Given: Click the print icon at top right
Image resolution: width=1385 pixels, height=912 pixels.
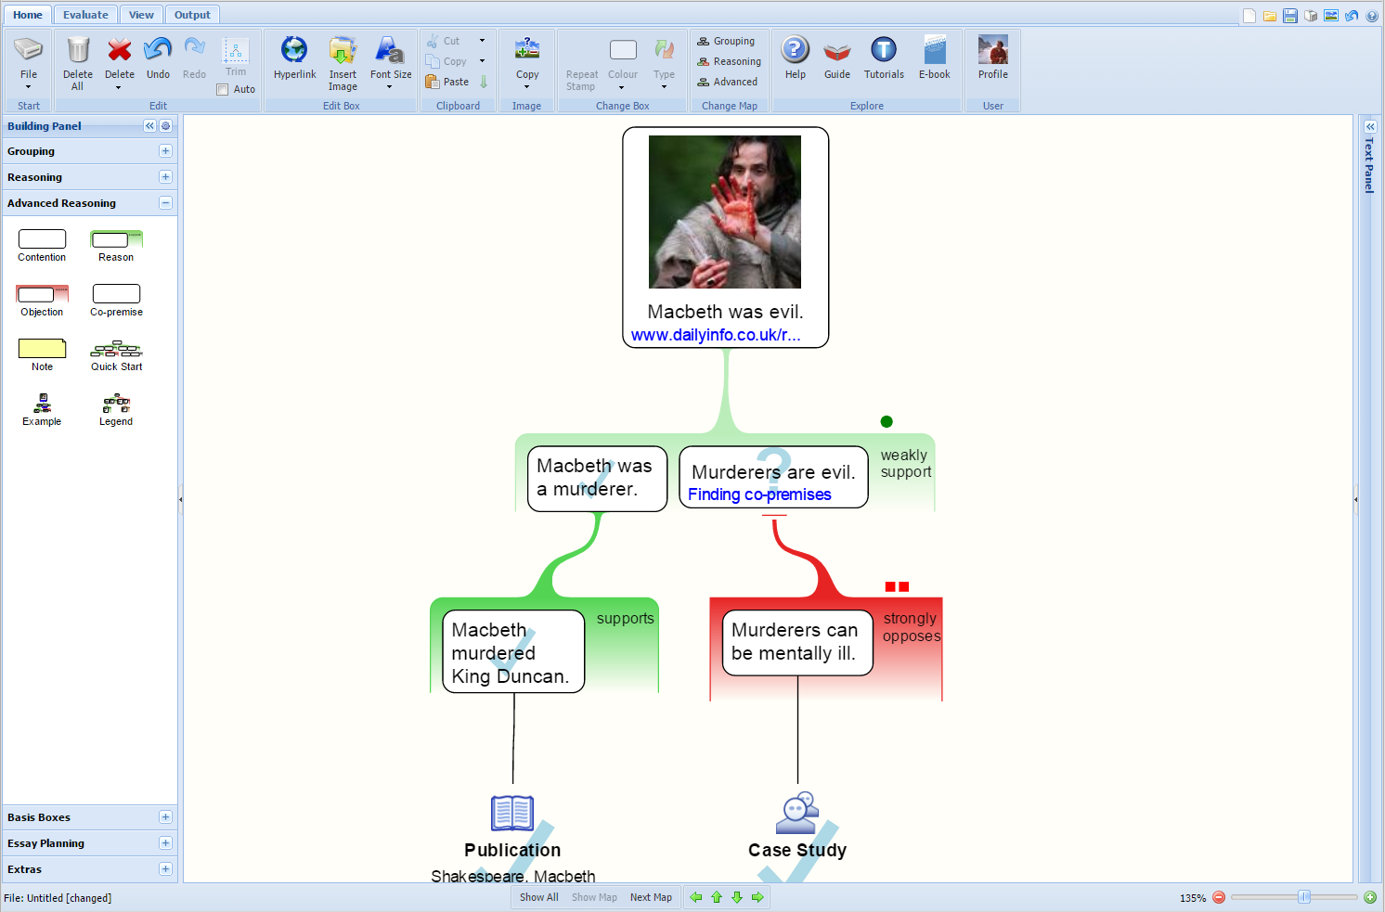Looking at the screenshot, I should coord(1311,16).
